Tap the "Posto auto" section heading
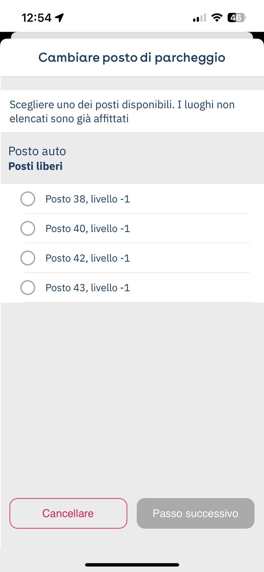264x572 pixels. [37, 151]
